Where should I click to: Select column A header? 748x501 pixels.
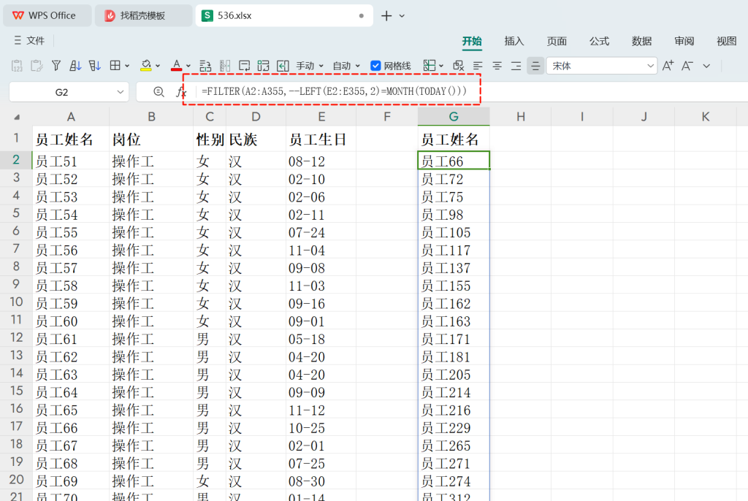pyautogui.click(x=71, y=117)
